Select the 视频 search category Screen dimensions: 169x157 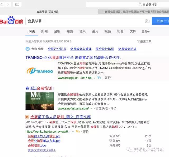[107, 32]
